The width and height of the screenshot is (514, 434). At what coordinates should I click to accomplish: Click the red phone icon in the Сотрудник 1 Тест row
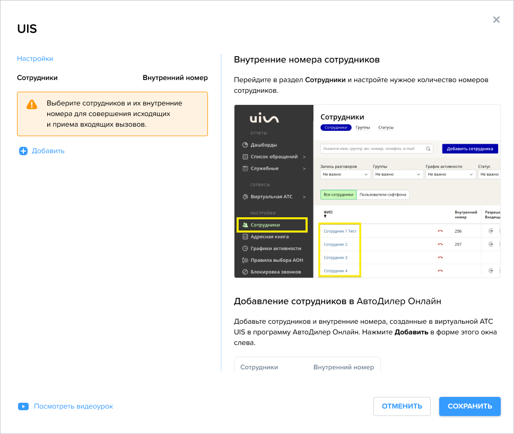pos(440,231)
